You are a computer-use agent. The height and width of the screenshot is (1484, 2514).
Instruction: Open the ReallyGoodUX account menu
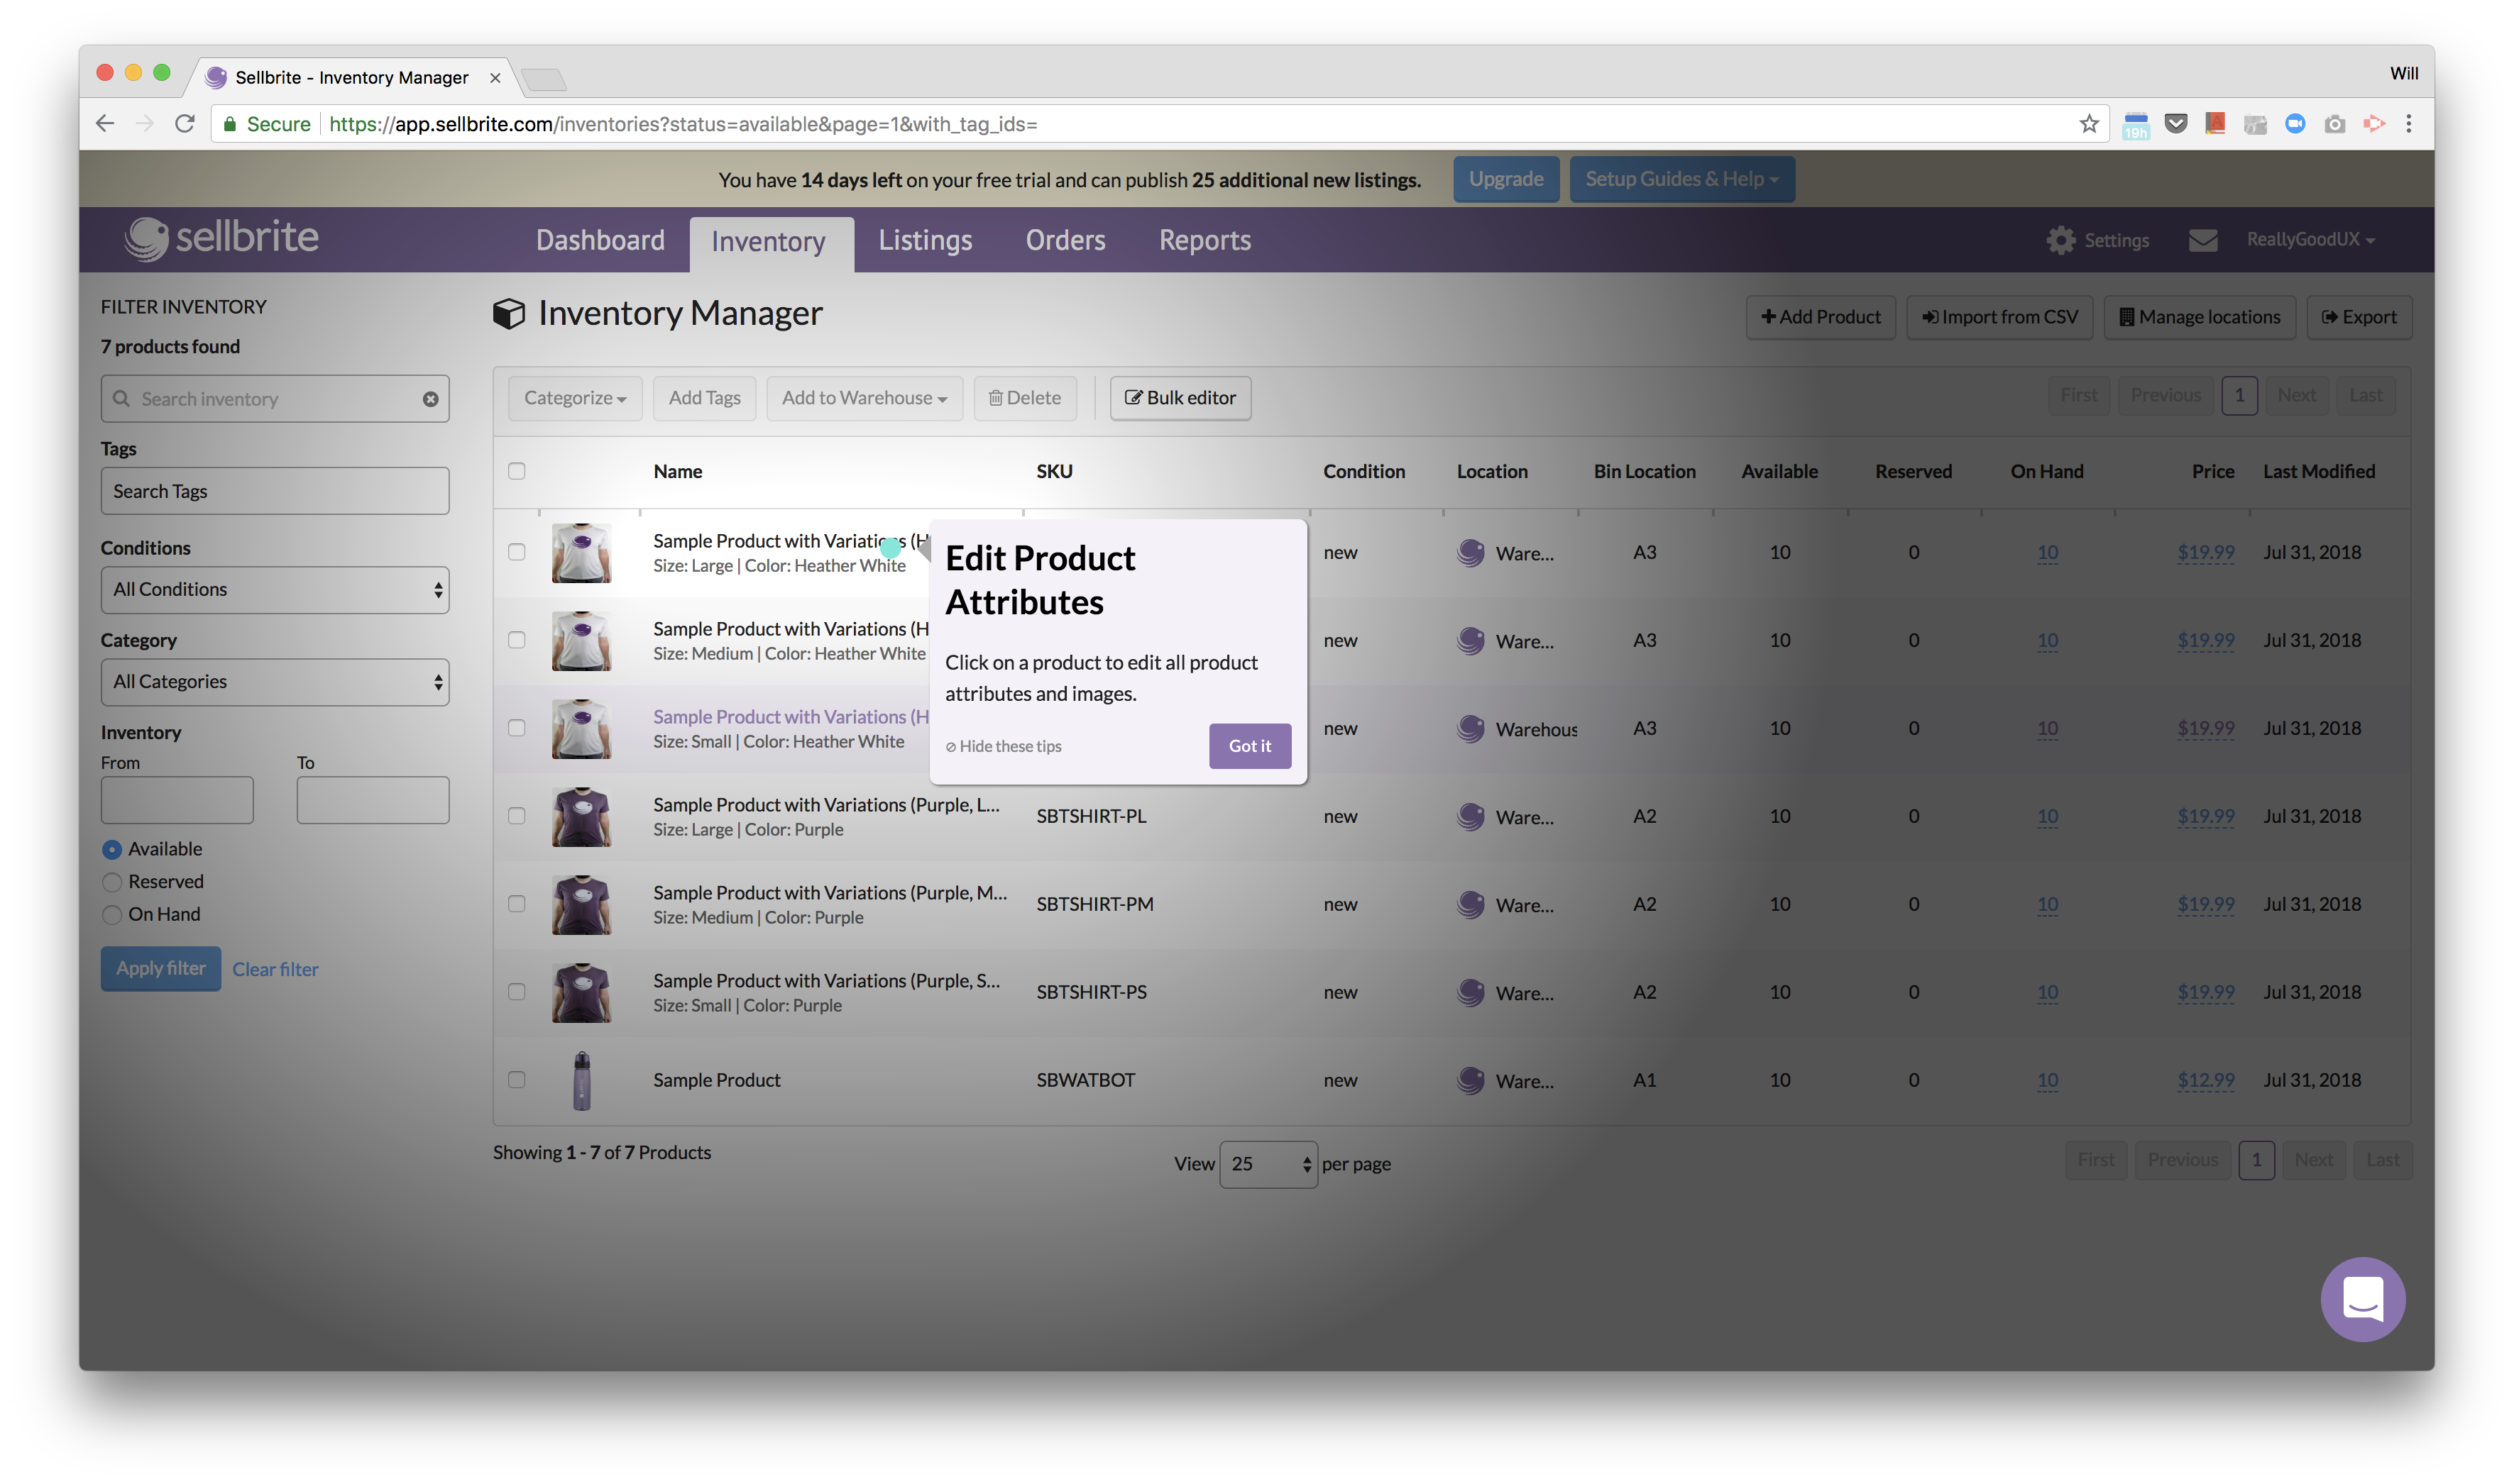pos(2310,240)
